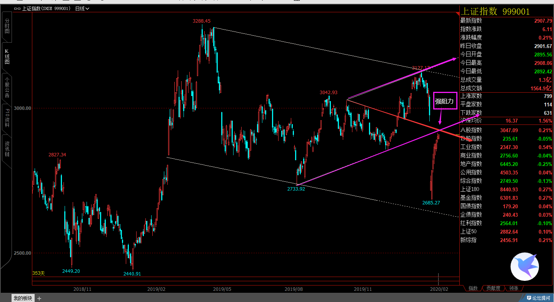Viewport: 554px width, 302px height.
Task: Open the floating bird assistant icon
Action: (x=525, y=267)
